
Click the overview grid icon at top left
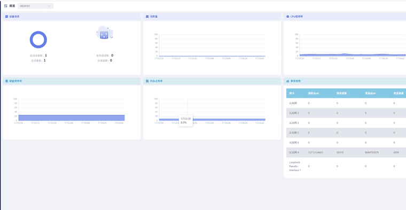click(x=6, y=6)
